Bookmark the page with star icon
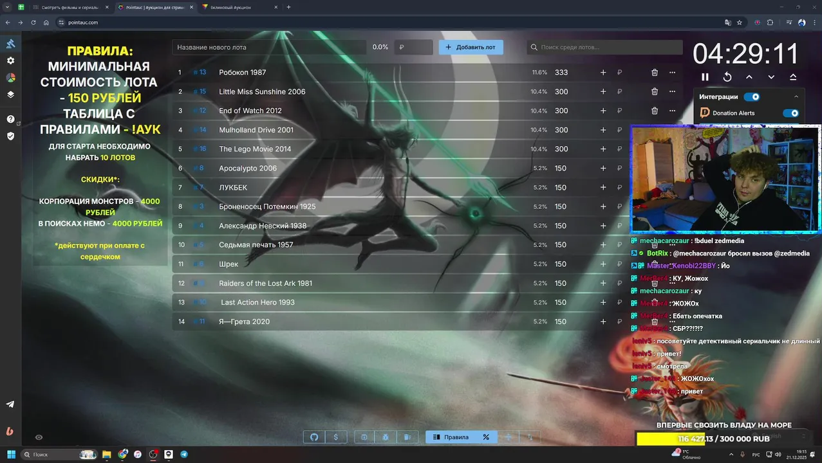This screenshot has height=463, width=822. pyautogui.click(x=740, y=23)
